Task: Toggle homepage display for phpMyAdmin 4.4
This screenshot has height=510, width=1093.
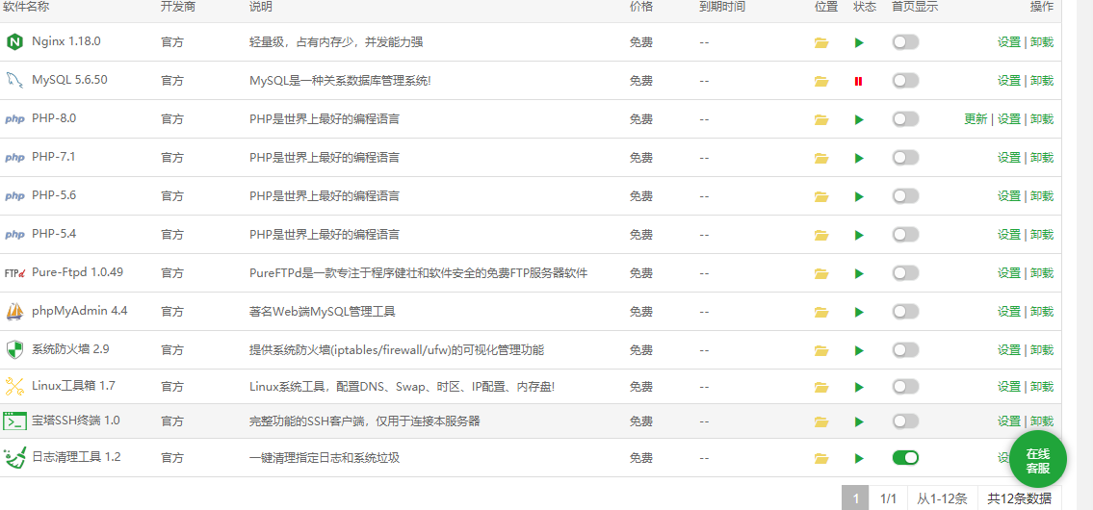Action: (x=905, y=312)
